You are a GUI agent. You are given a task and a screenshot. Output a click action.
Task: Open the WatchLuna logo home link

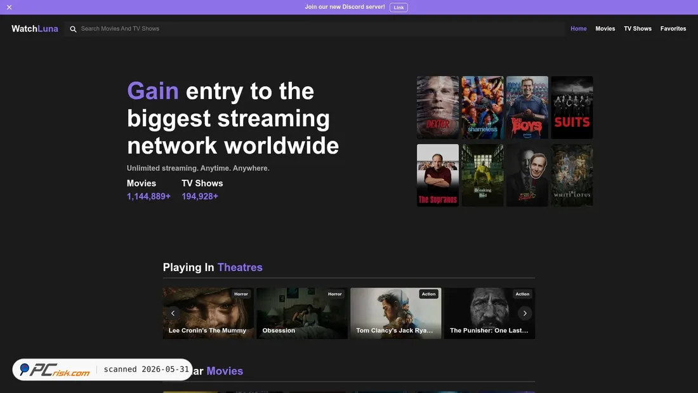(x=35, y=29)
